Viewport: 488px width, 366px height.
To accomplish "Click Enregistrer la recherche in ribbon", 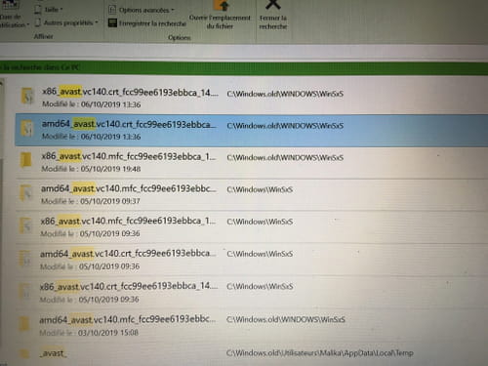I will [147, 23].
